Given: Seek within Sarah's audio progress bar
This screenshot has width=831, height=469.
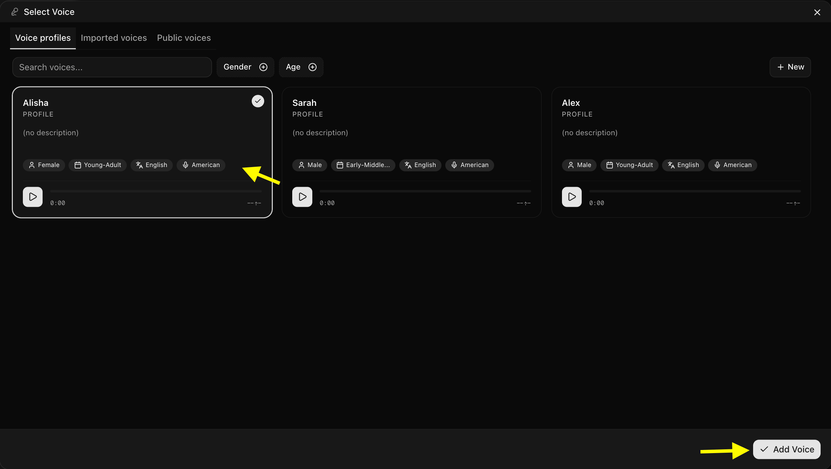Looking at the screenshot, I should (425, 191).
